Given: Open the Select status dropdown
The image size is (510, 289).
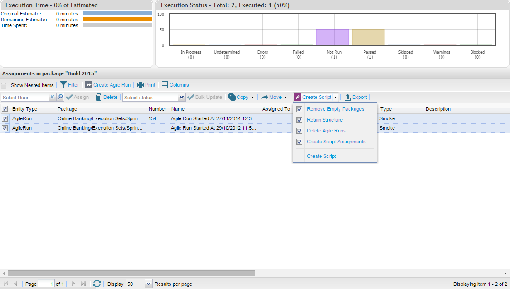Looking at the screenshot, I should (182, 97).
